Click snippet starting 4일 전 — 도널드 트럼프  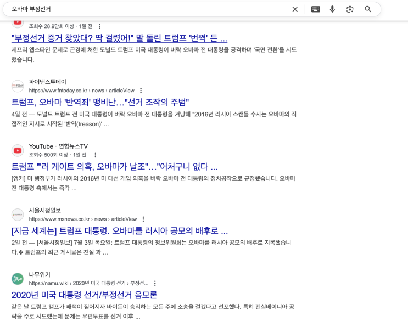154,119
